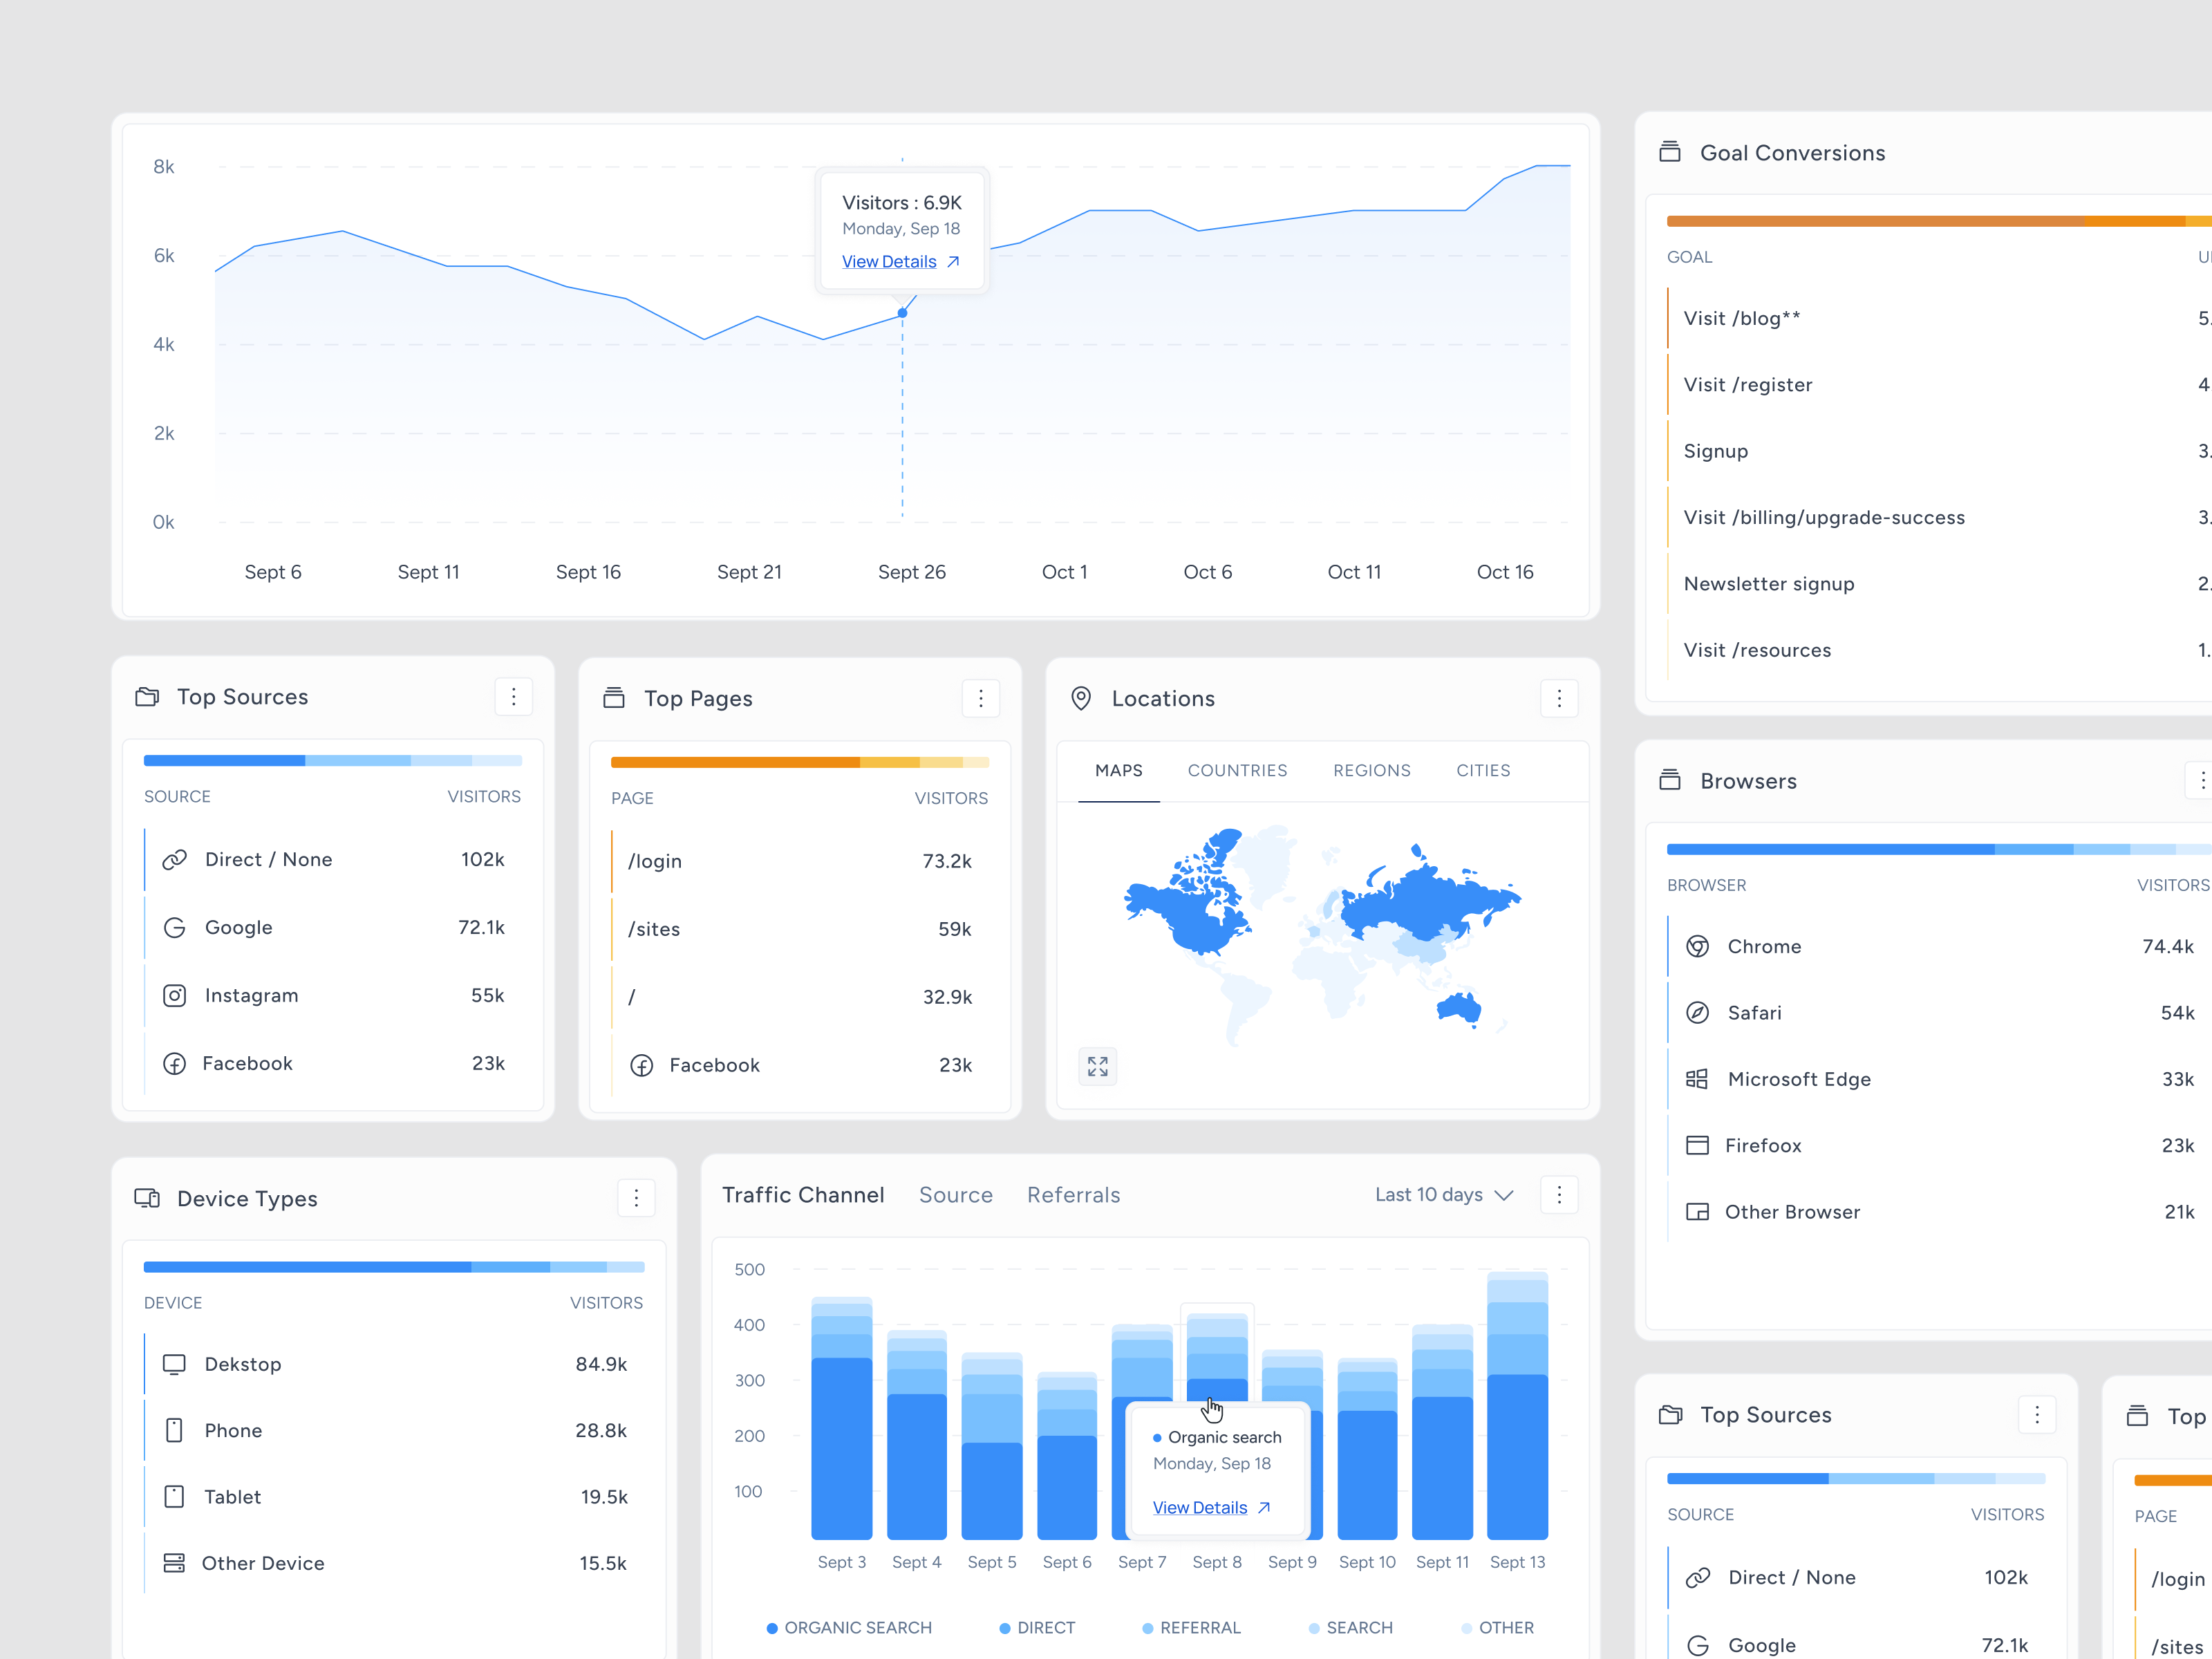Select the Instagram source icon
Image resolution: width=2212 pixels, height=1659 pixels.
[x=174, y=995]
